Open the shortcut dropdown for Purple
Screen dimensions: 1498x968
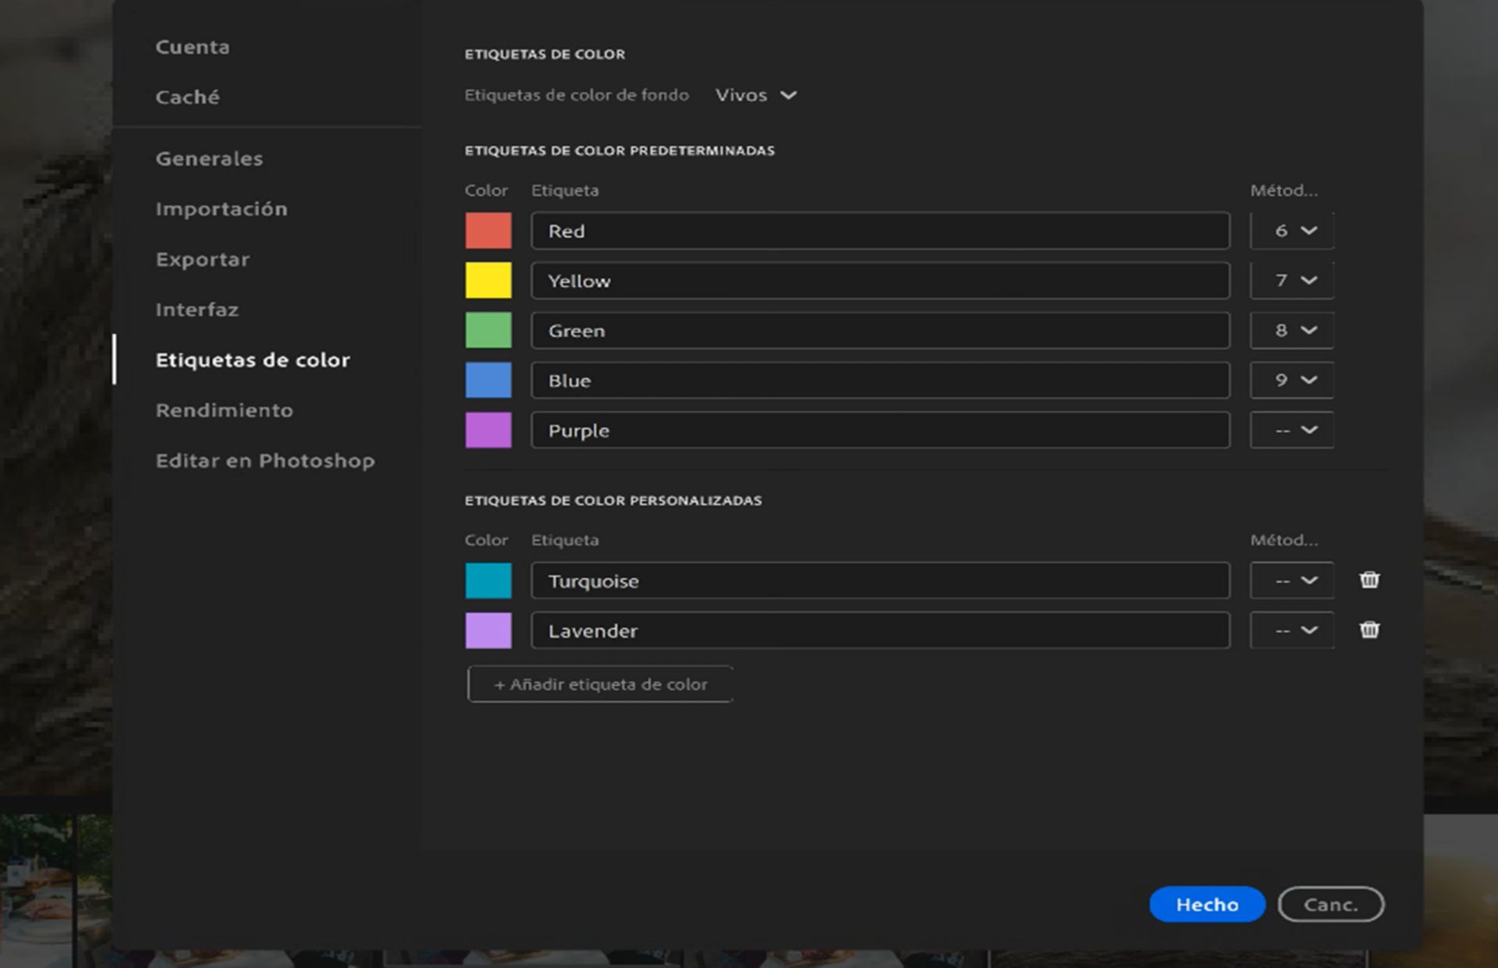pos(1292,431)
